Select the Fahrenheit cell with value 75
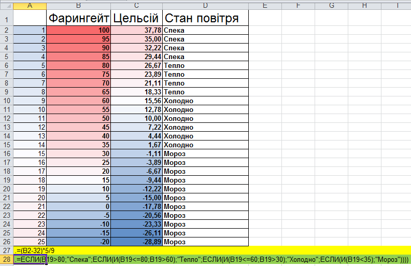Image resolution: width=411 pixels, height=266 pixels. (x=79, y=74)
